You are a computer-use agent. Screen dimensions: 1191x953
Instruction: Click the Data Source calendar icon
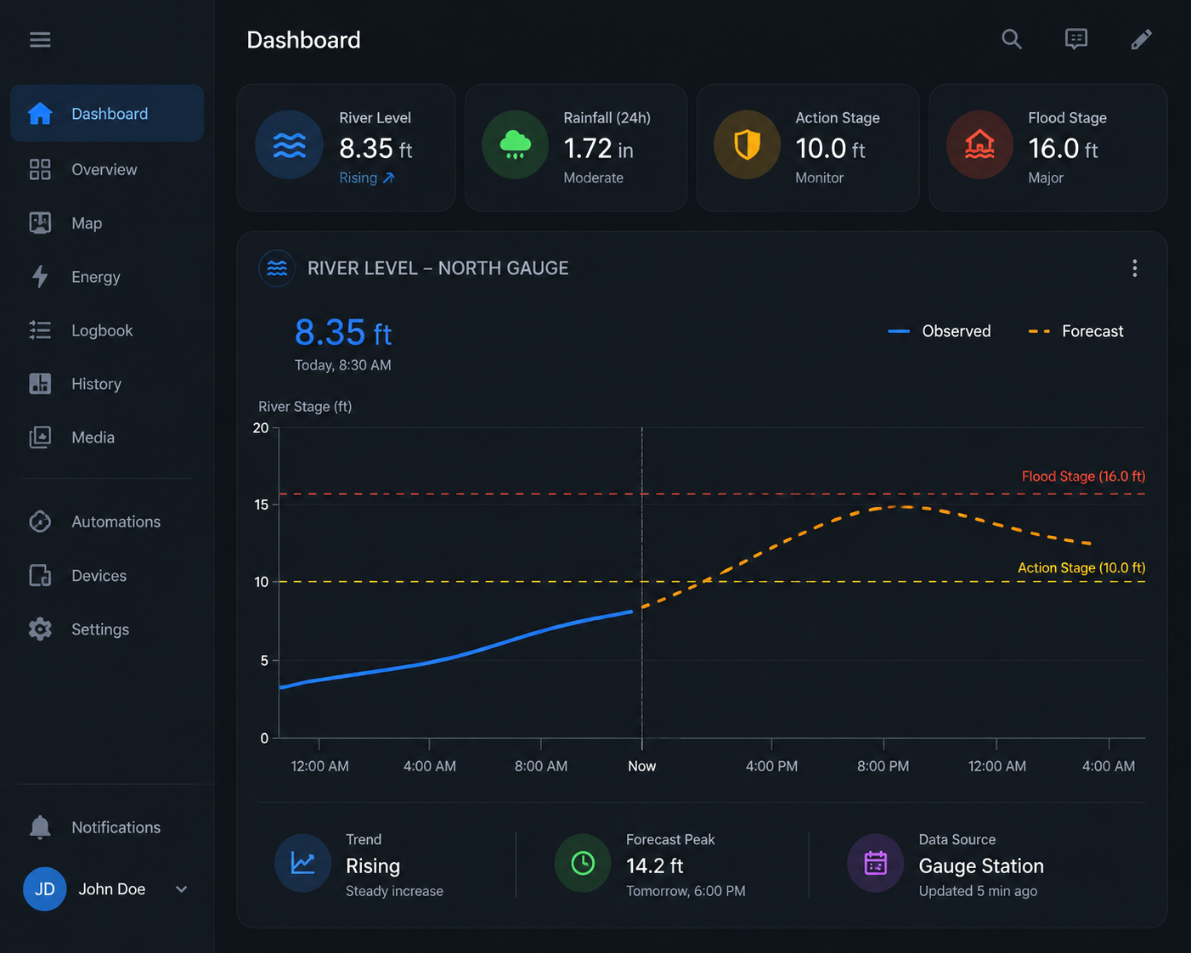875,864
